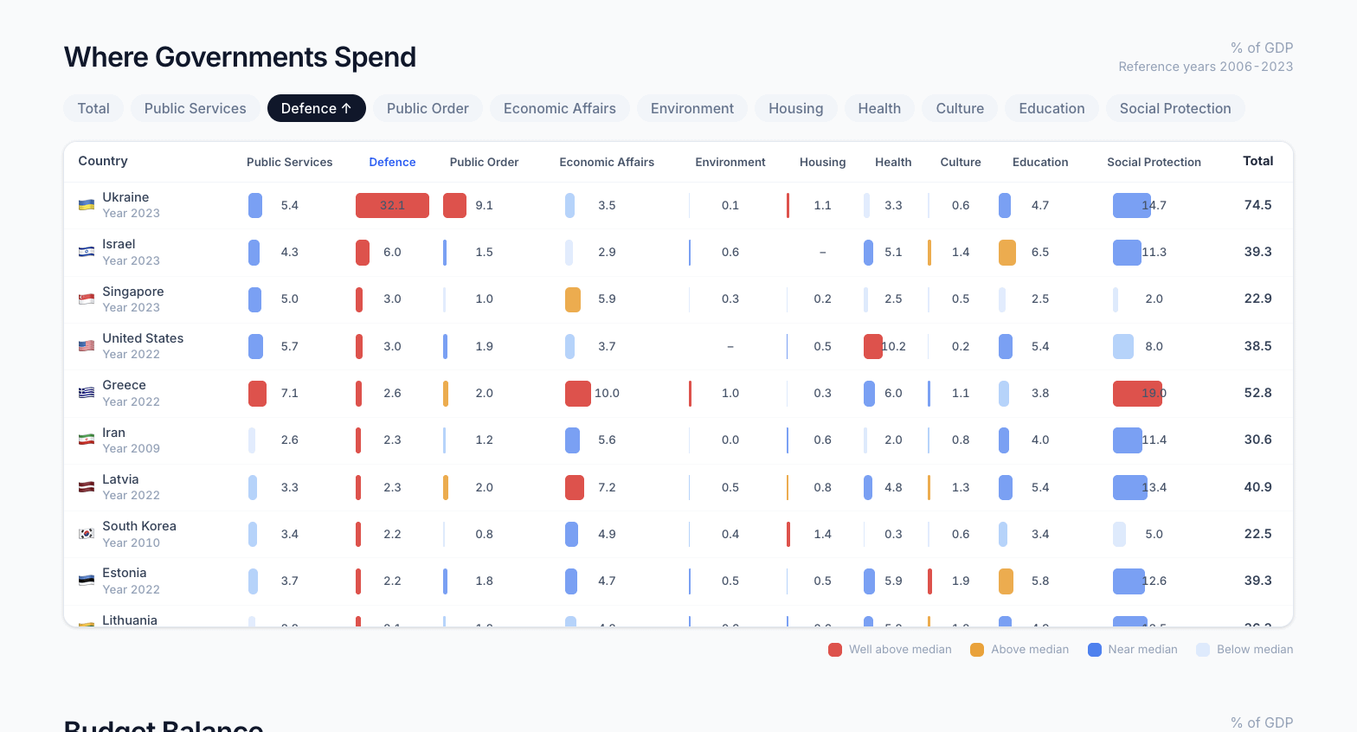The height and width of the screenshot is (732, 1357).
Task: Select the Economic Affairs filter pill
Action: tap(559, 108)
